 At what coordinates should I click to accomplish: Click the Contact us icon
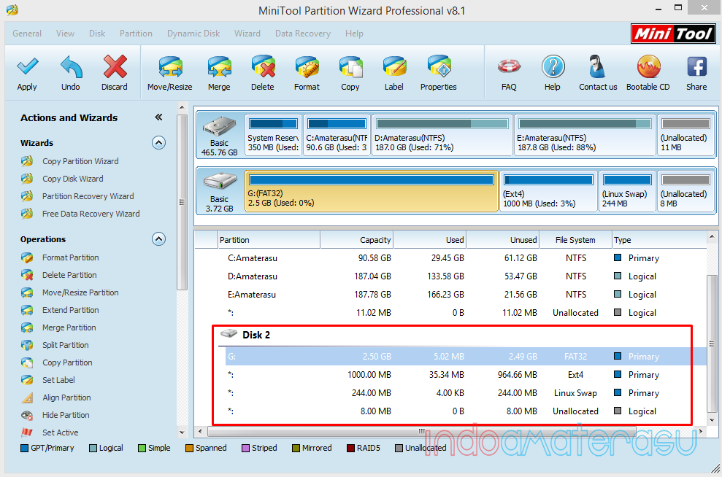click(598, 66)
